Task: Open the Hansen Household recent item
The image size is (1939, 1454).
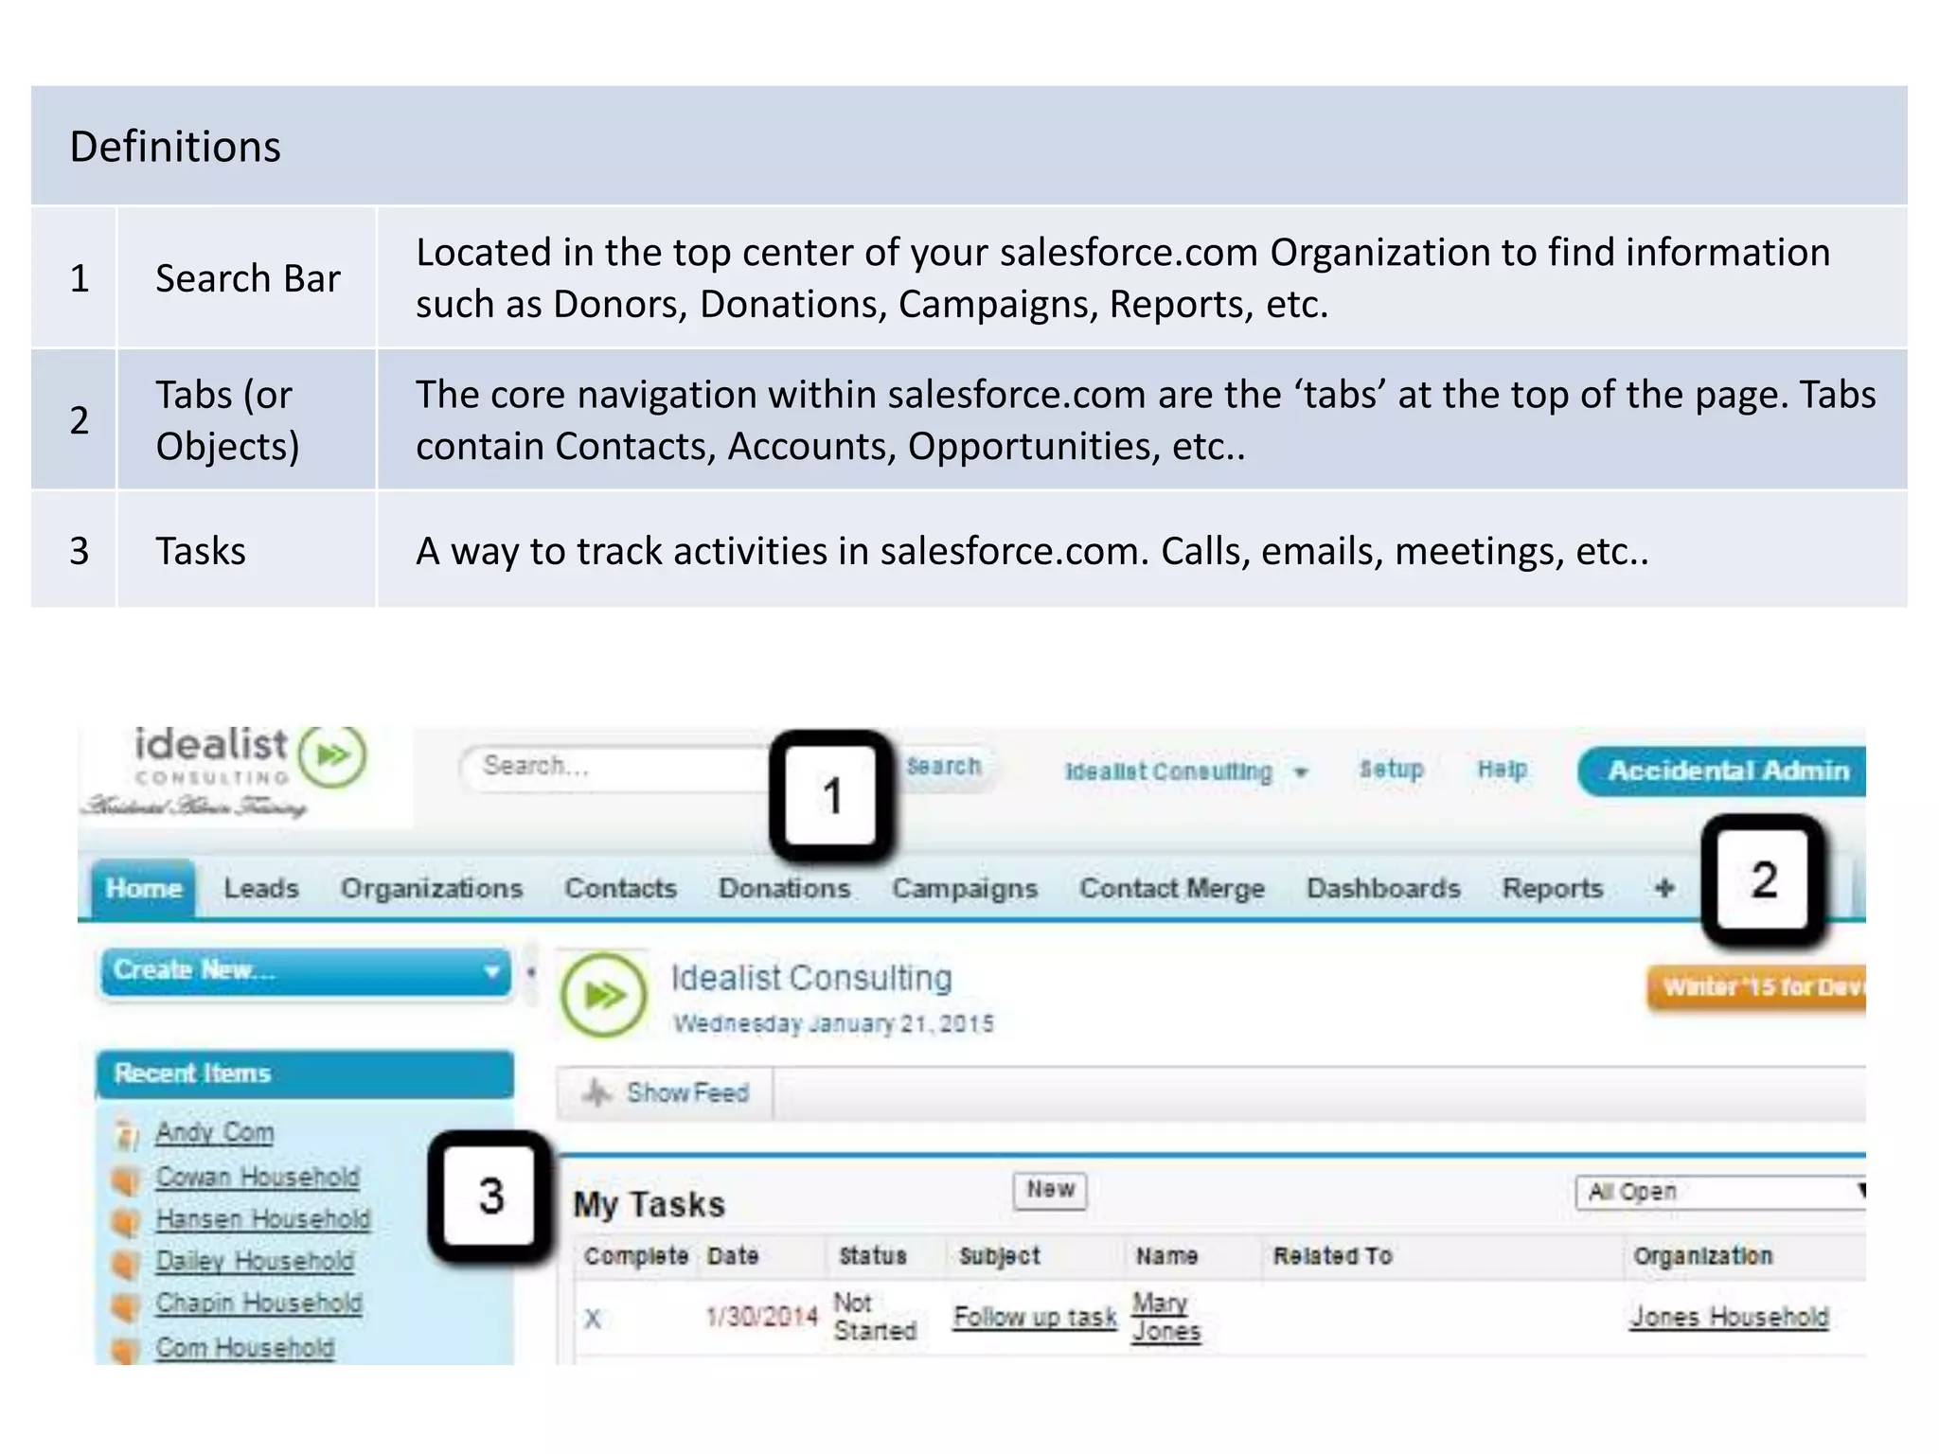Action: (x=263, y=1220)
